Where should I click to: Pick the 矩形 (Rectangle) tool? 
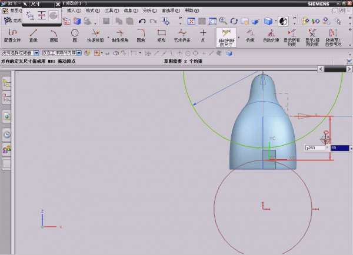pos(162,35)
